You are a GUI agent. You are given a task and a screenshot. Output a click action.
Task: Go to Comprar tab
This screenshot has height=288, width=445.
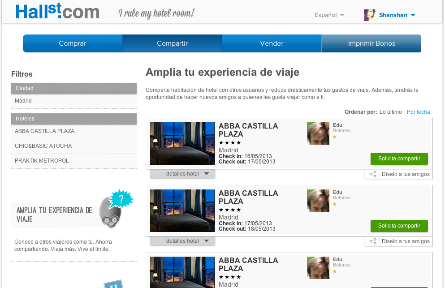72,43
